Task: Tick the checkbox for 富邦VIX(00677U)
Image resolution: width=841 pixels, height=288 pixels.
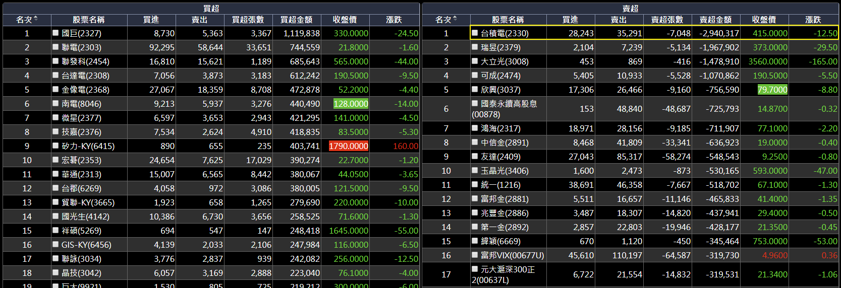Action: [475, 255]
